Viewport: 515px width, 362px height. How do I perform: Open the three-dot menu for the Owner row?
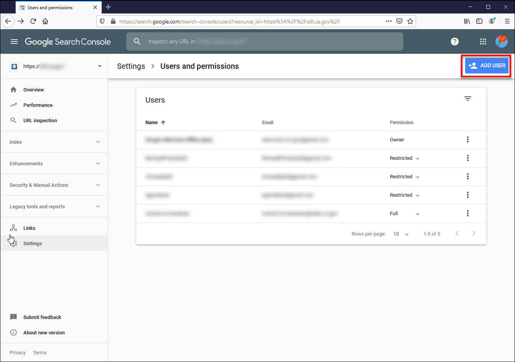click(x=468, y=139)
